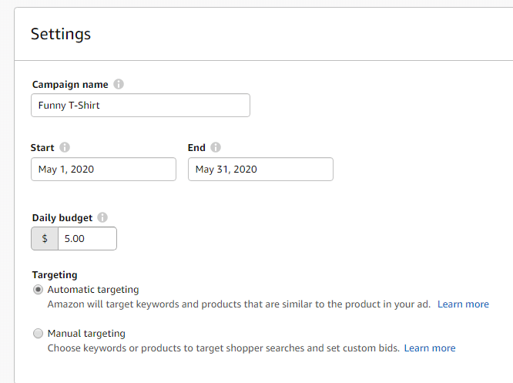Show the info icon help beside End
Screen dimensions: 513x383
(215, 147)
